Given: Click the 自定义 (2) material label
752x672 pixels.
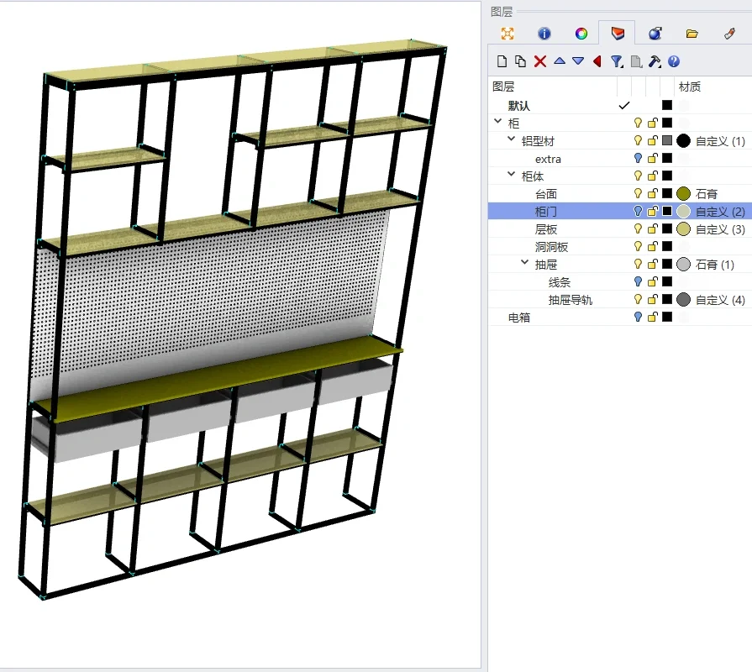Looking at the screenshot, I should pos(720,212).
